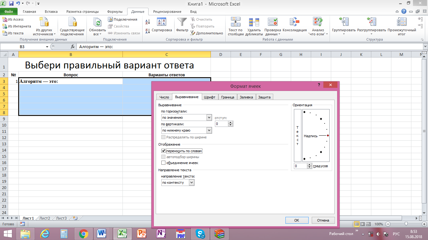Screen dimensions: 428x240
Task: Switch to the Главная ribbon tab
Action: point(29,12)
